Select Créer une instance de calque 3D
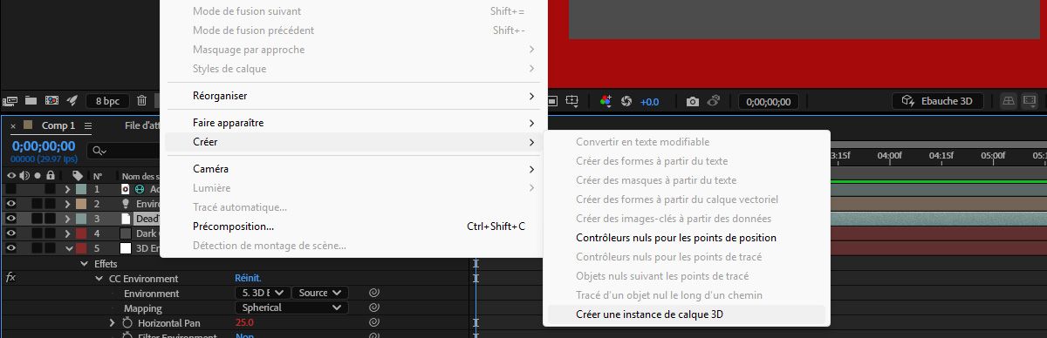Image resolution: width=1047 pixels, height=338 pixels. [686, 314]
